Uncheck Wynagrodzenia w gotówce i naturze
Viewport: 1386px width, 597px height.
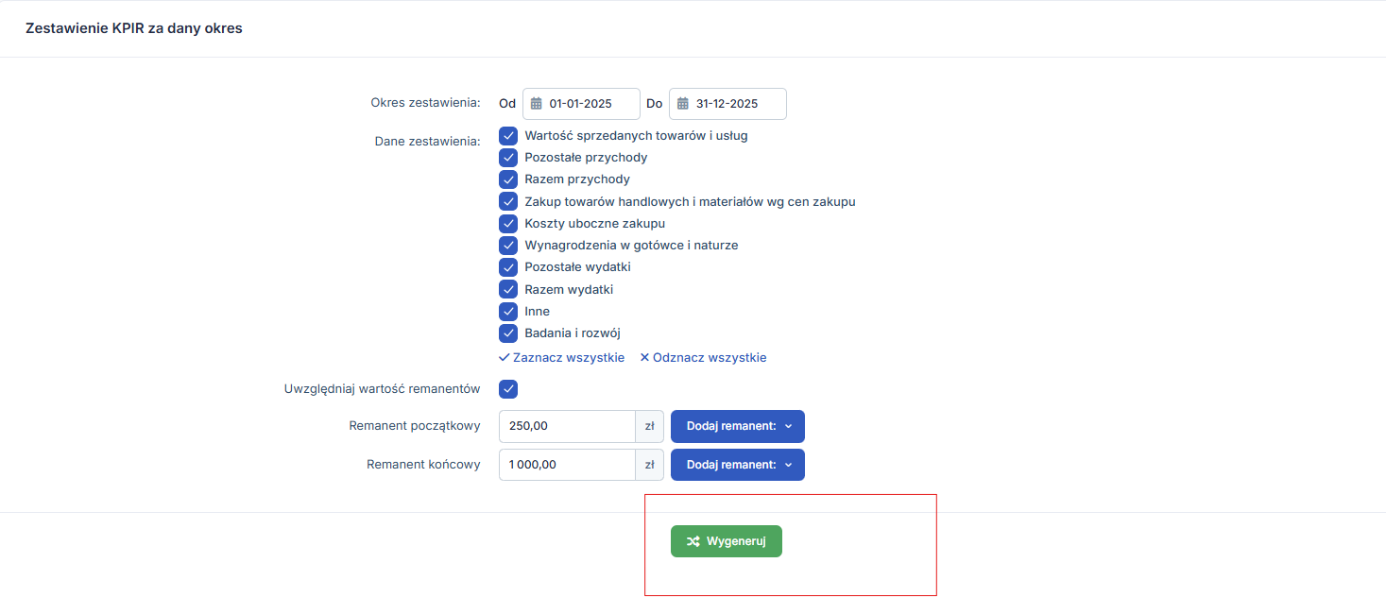[508, 246]
